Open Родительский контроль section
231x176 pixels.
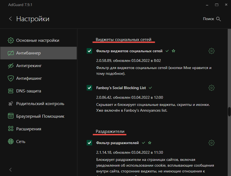coord(38,104)
